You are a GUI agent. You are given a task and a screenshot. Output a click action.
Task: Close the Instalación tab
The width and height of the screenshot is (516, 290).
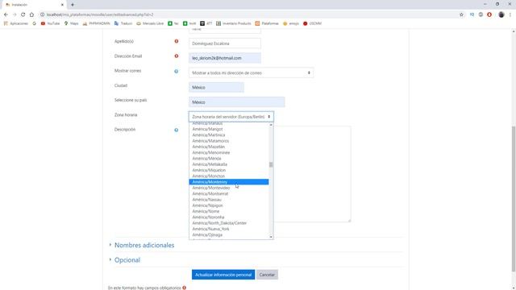point(62,5)
